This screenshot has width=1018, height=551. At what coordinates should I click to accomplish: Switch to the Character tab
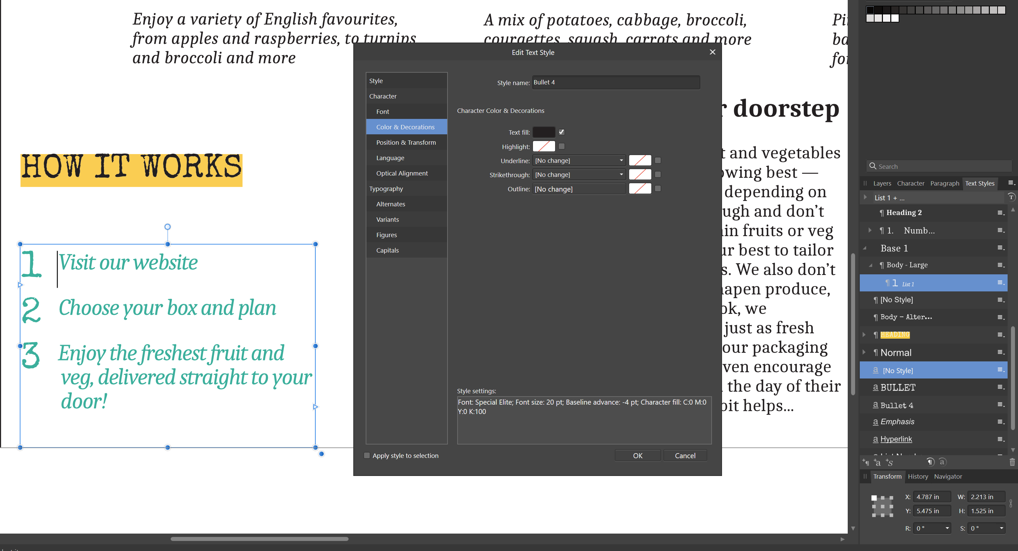(x=910, y=183)
